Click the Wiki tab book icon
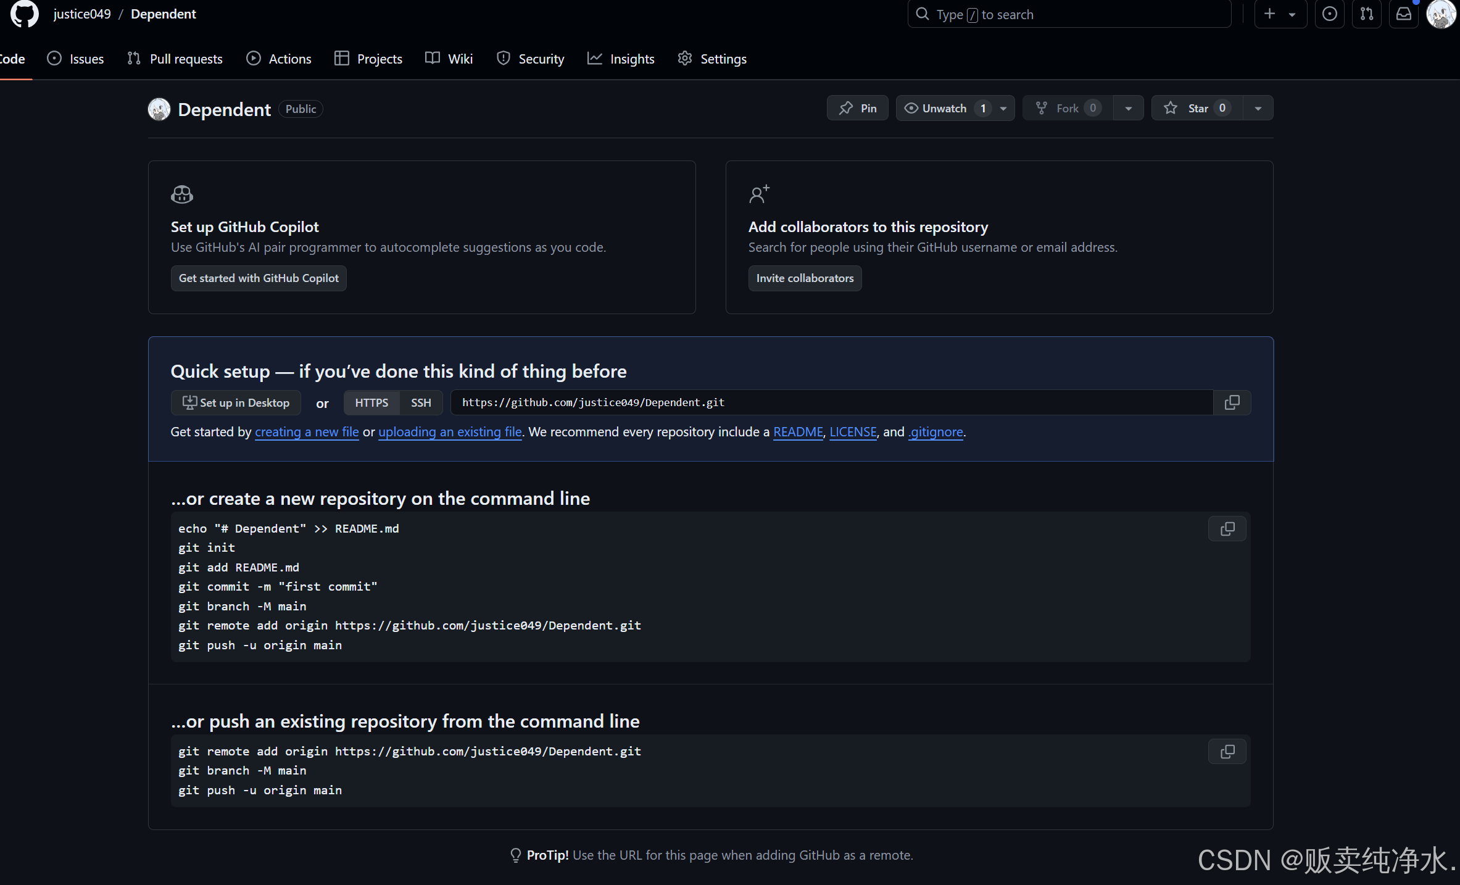This screenshot has height=885, width=1460. 433,58
